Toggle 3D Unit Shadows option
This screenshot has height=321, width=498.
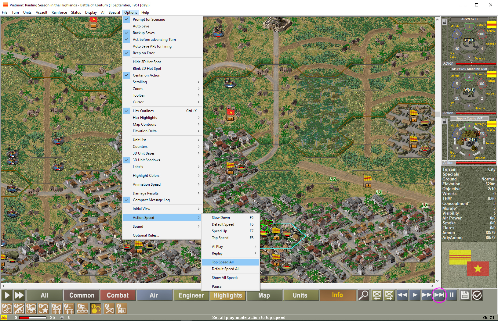(x=162, y=160)
